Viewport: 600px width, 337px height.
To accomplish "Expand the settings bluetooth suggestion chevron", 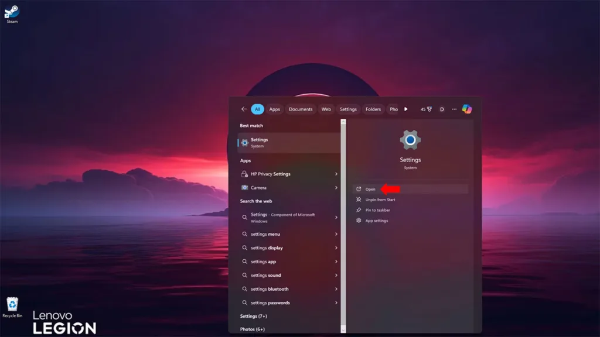I will pos(336,289).
